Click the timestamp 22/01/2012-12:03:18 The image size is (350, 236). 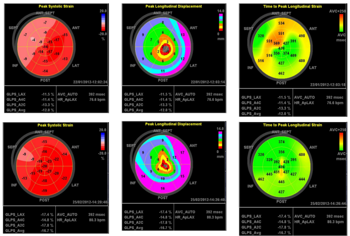[x=328, y=85]
